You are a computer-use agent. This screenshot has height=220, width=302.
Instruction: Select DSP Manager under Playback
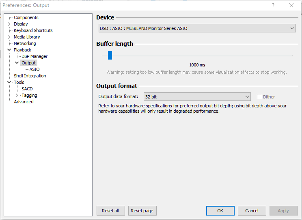[x=35, y=56]
